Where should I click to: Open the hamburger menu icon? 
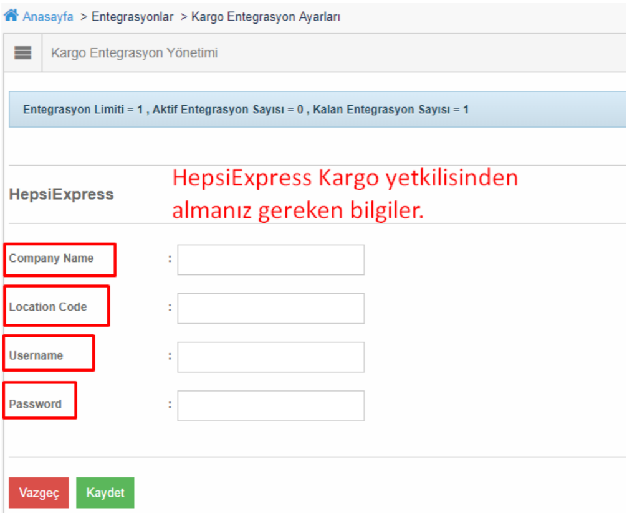(23, 53)
